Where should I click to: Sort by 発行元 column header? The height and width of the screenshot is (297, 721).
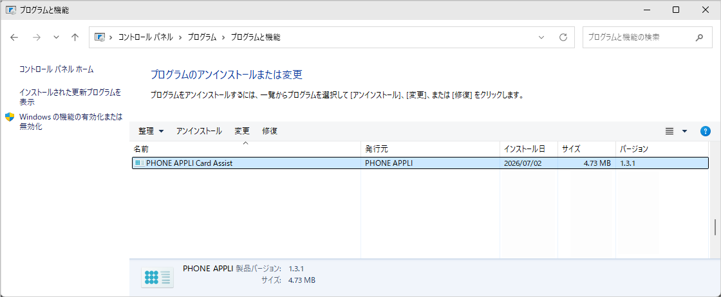click(x=431, y=148)
